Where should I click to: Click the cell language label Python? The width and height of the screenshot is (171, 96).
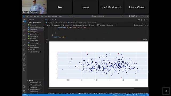click(x=145, y=39)
